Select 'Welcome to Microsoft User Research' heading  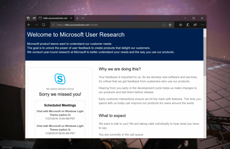76,35
